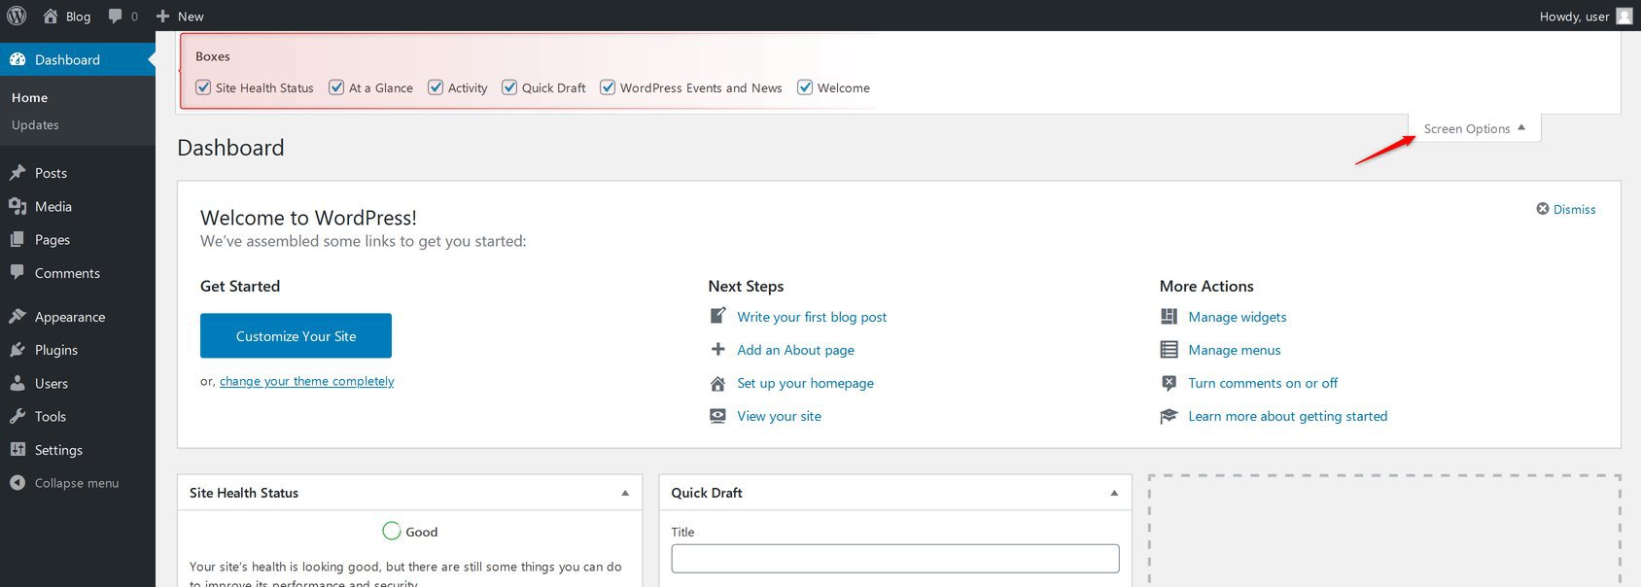Click the Quick Draft Title field
The image size is (1641, 587).
click(894, 558)
